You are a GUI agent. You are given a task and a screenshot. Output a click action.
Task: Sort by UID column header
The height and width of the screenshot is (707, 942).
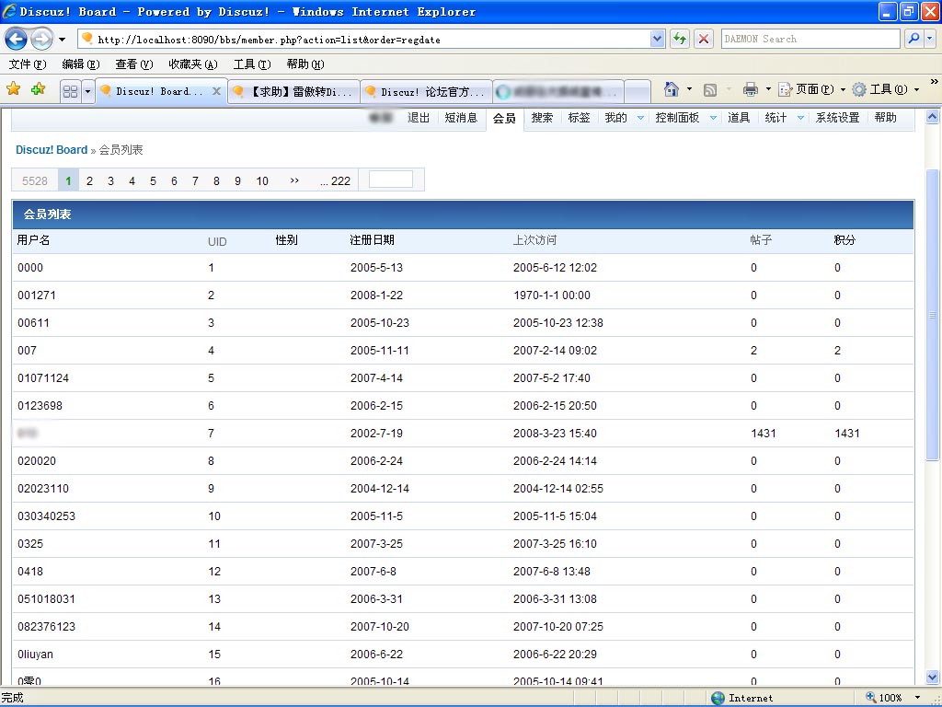(x=217, y=242)
